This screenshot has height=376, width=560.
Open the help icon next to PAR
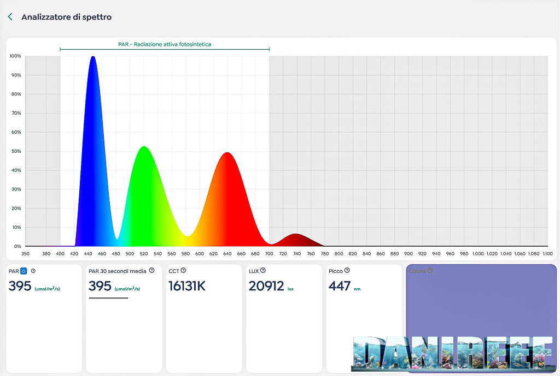coord(33,271)
